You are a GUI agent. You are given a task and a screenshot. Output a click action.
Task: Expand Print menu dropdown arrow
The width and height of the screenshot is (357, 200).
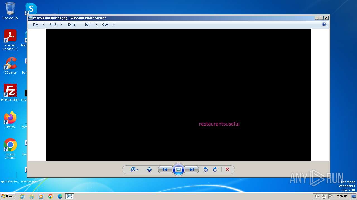(61, 25)
